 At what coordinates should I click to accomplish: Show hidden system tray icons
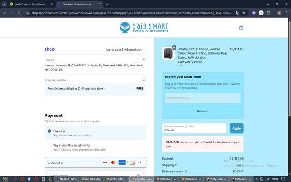[x=256, y=179]
